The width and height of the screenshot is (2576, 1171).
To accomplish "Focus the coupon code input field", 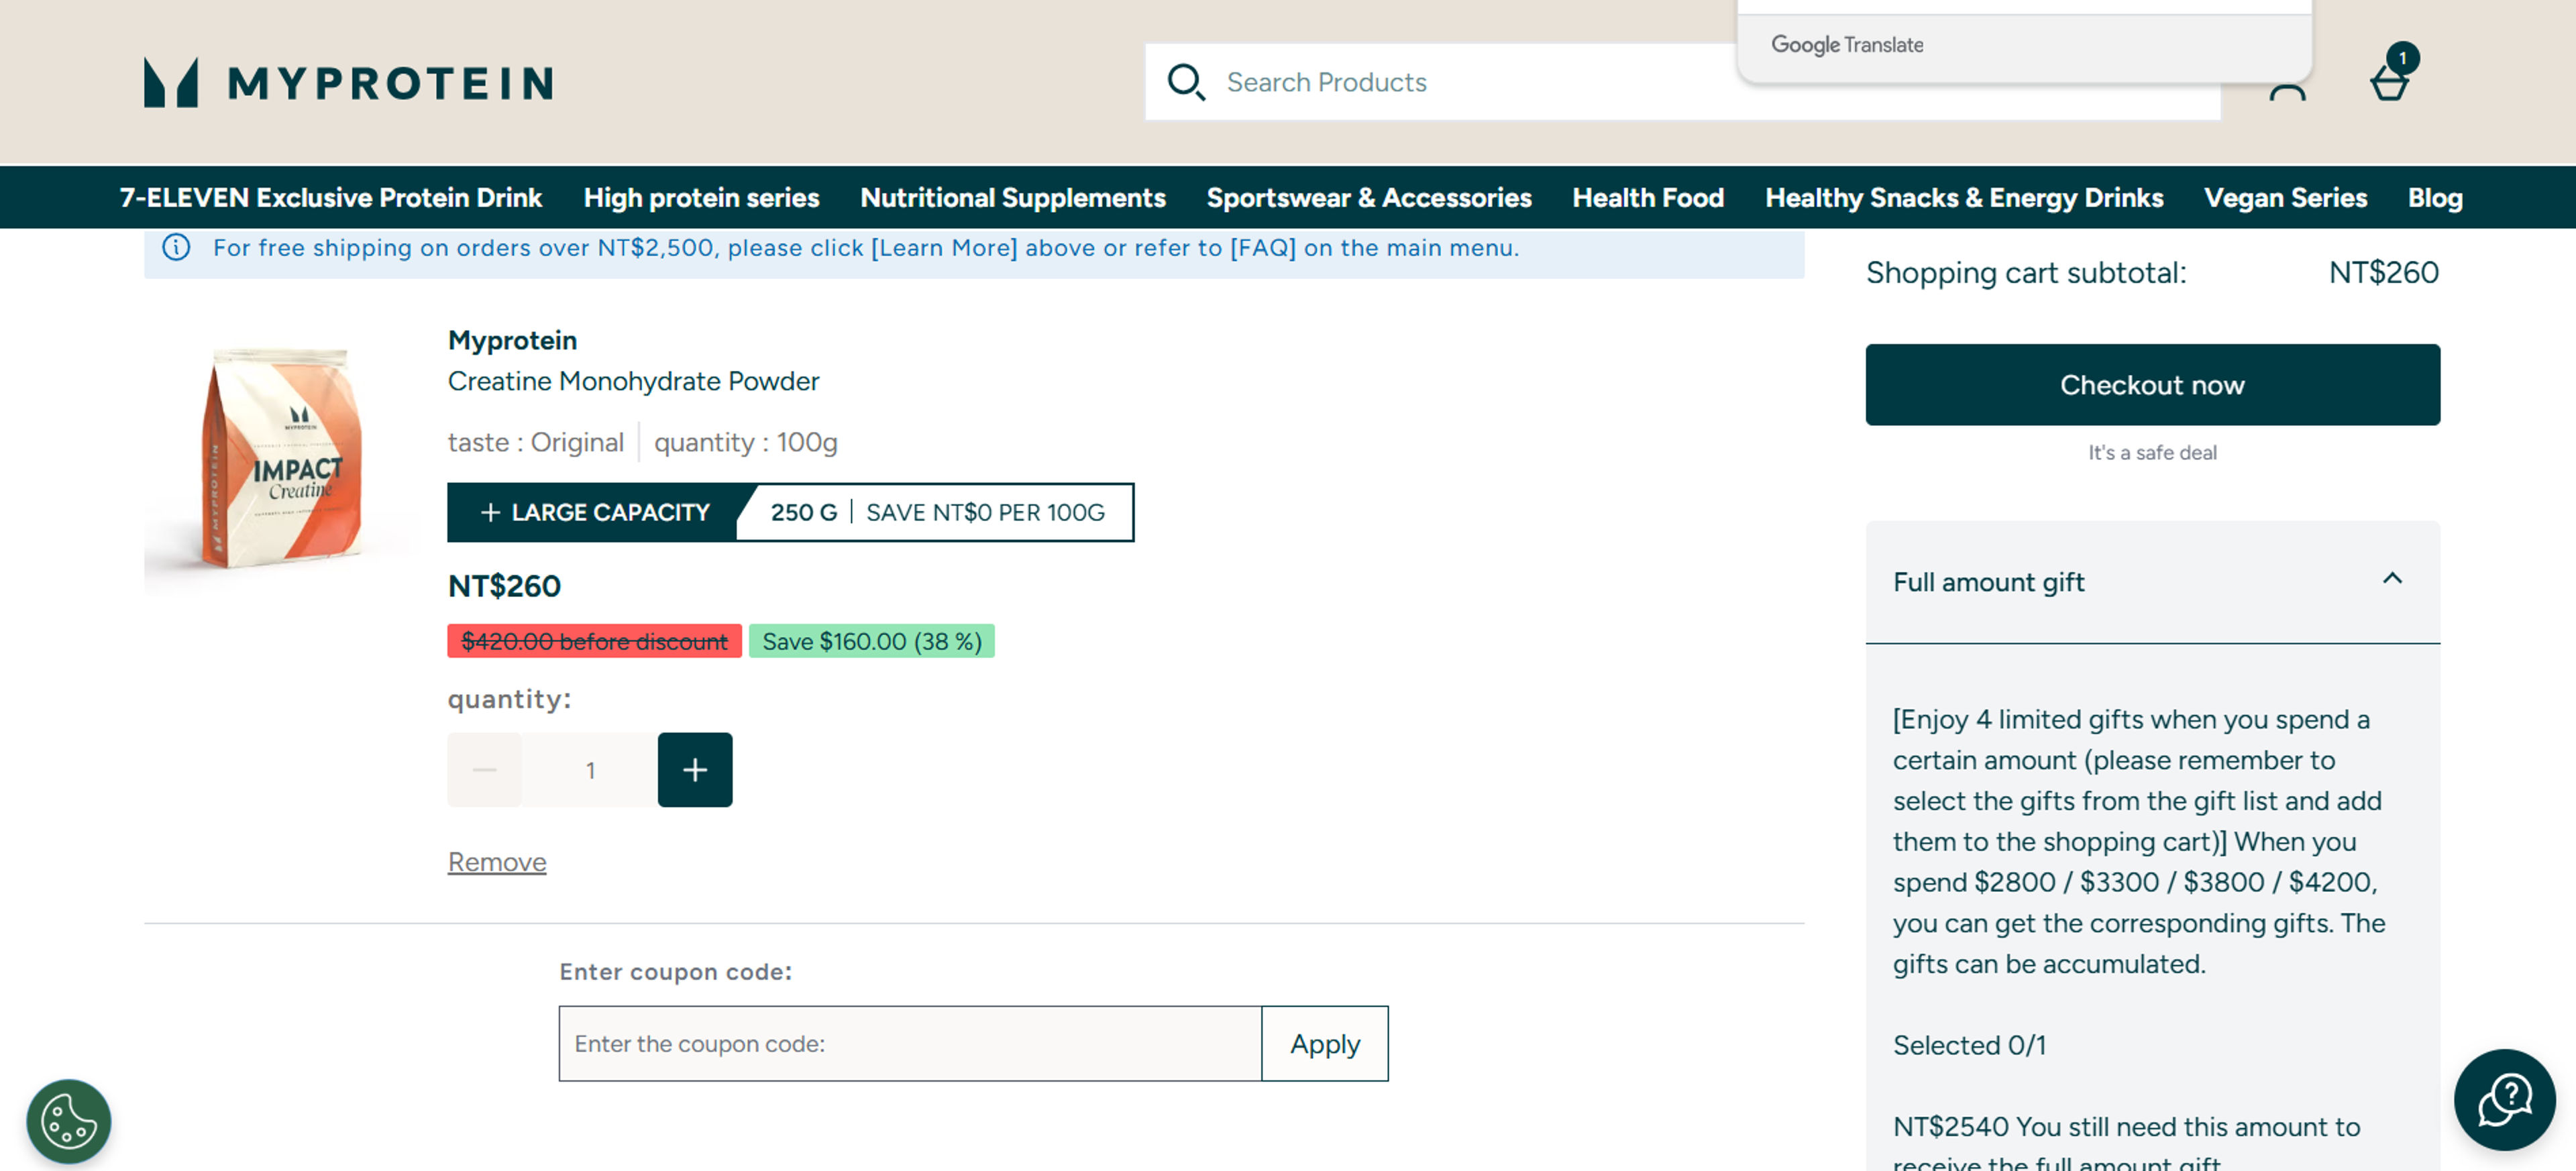I will click(910, 1043).
